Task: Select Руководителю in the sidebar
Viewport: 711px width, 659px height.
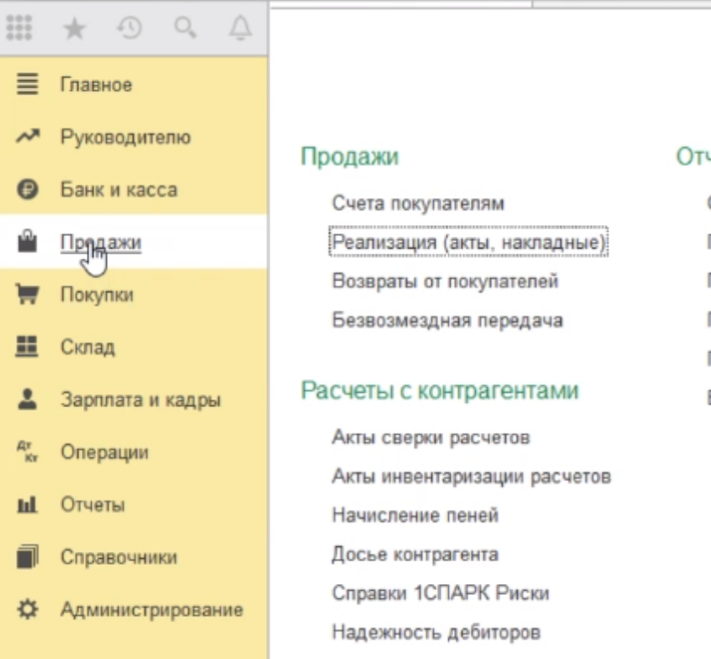Action: tap(126, 137)
